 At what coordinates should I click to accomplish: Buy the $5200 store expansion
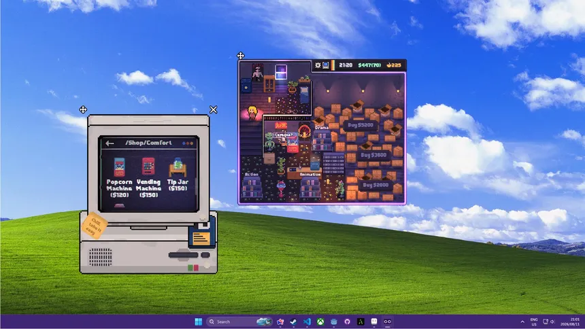(360, 125)
